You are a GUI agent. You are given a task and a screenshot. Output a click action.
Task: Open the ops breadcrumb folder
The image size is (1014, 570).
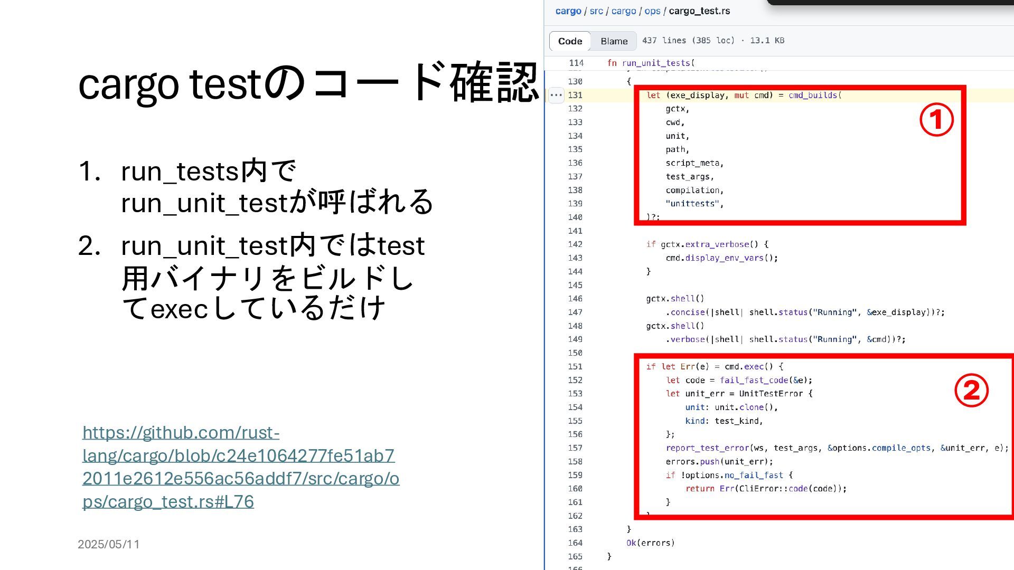pyautogui.click(x=652, y=11)
